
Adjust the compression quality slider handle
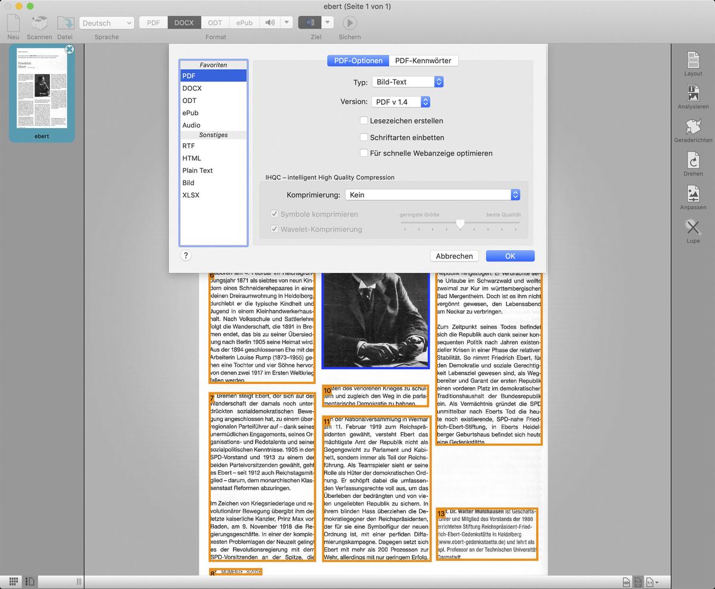click(x=460, y=224)
